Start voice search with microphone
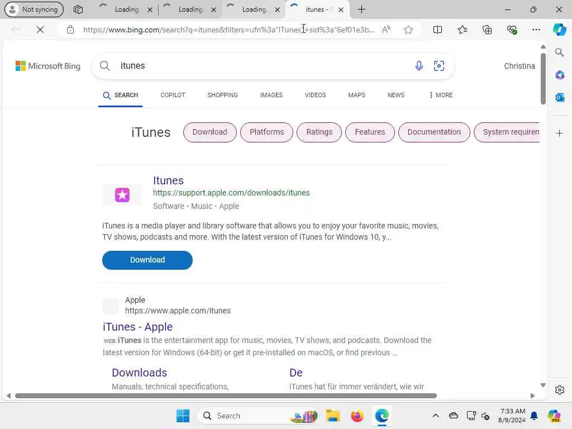Screen dimensions: 572x429 pyautogui.click(x=419, y=66)
